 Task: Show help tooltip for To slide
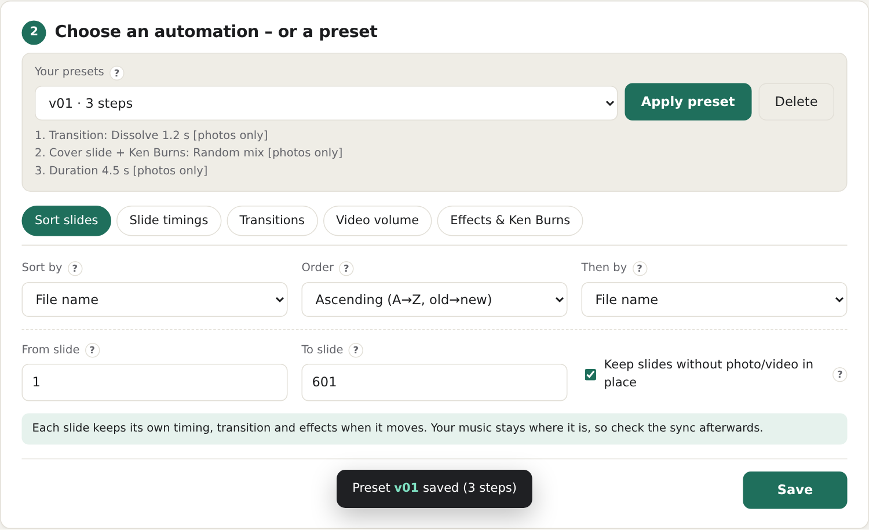tap(356, 350)
